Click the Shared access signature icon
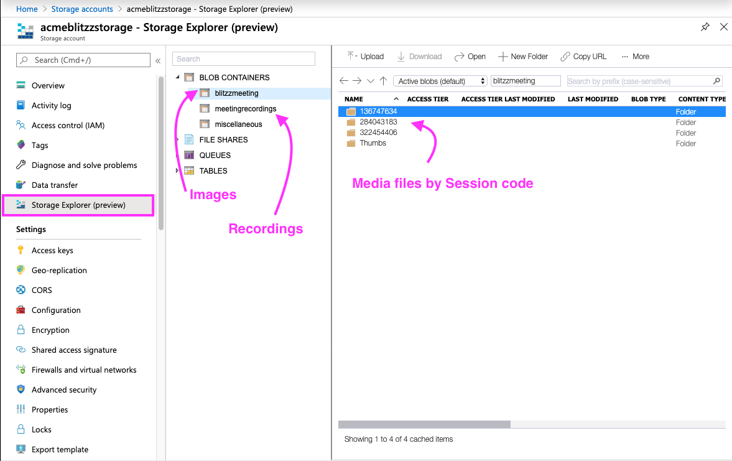The height and width of the screenshot is (461, 732). (21, 350)
